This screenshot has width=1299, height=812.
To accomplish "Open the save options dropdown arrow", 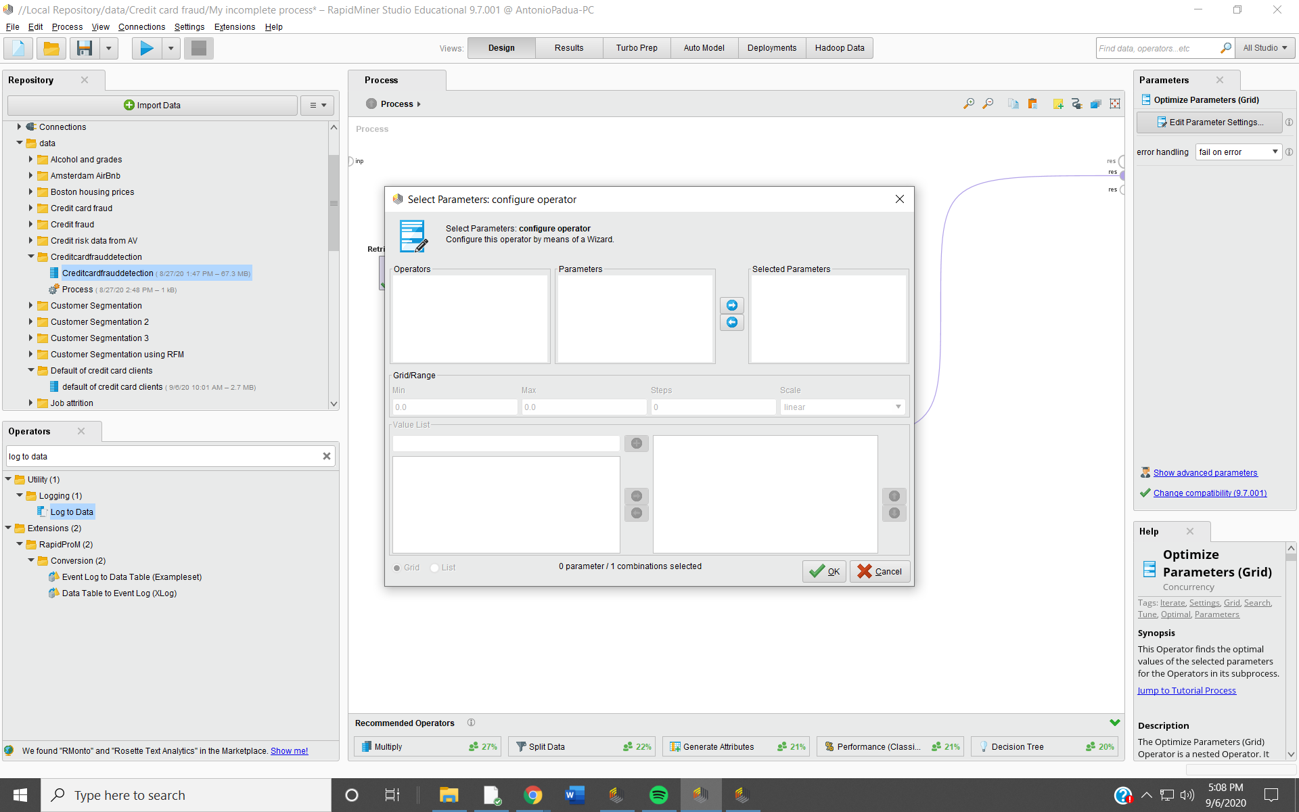I will pyautogui.click(x=108, y=48).
